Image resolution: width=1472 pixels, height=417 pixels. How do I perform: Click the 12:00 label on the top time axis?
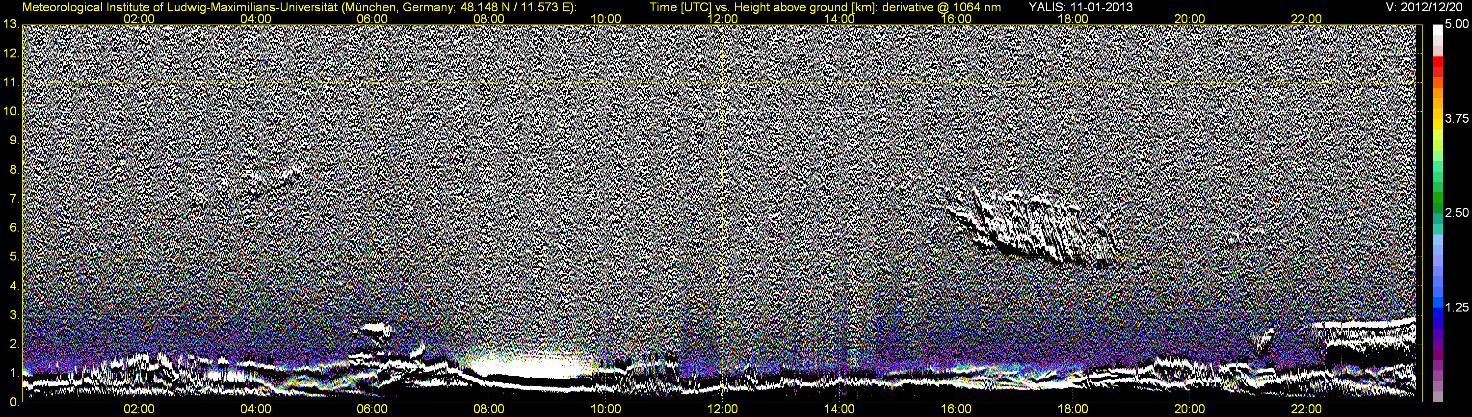(722, 19)
